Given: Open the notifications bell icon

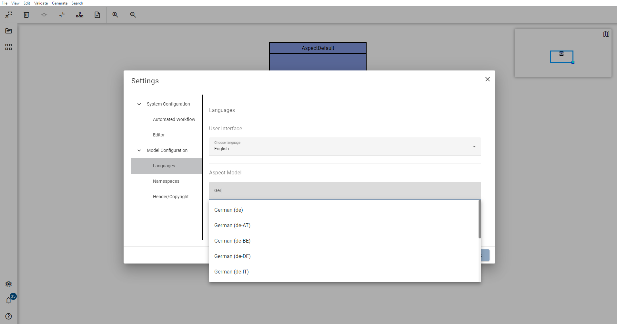Looking at the screenshot, I should pyautogui.click(x=9, y=300).
